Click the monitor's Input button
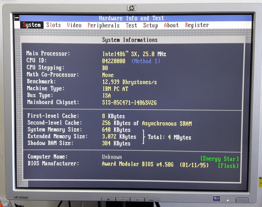This screenshot has width=262, height=207. (x=152, y=200)
